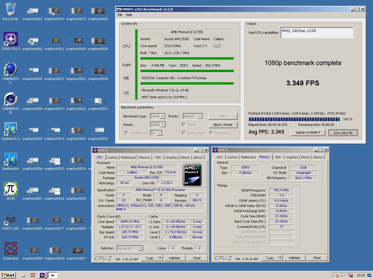Launch CPUID CPU-Z desktop shortcut
Viewport: 373px width, 279px height.
tap(10, 41)
